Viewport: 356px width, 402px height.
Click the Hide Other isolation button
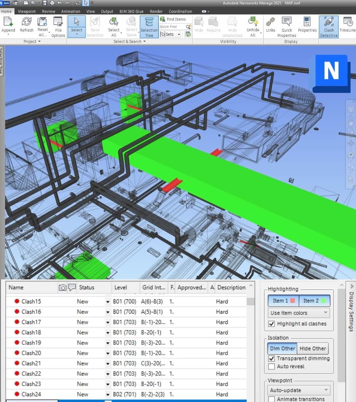pos(313,348)
